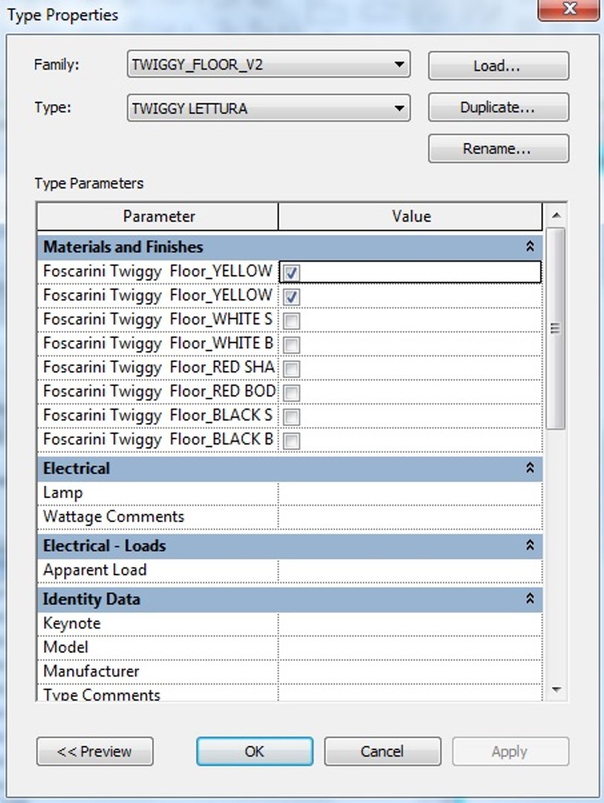604x803 pixels.
Task: Click the scrollbar up arrow
Action: click(x=556, y=216)
